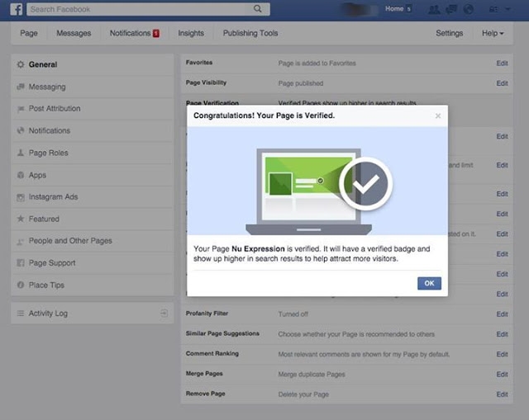Screen dimensions: 529x420
Task: Click the Activity Log exit arrow icon
Action: pyautogui.click(x=164, y=314)
